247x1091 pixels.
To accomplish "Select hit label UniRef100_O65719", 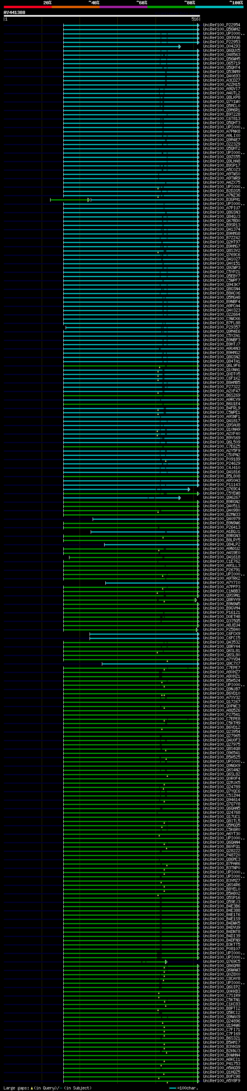I will (222, 63).
